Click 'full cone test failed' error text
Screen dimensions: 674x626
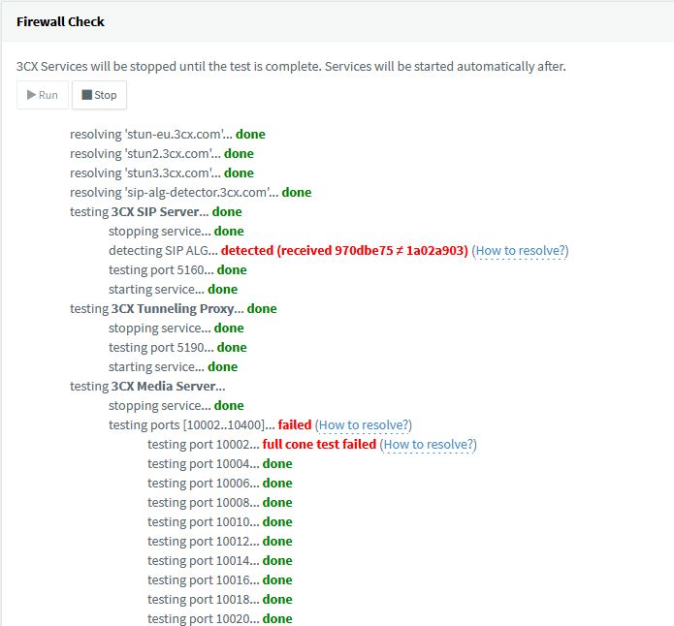tap(319, 444)
